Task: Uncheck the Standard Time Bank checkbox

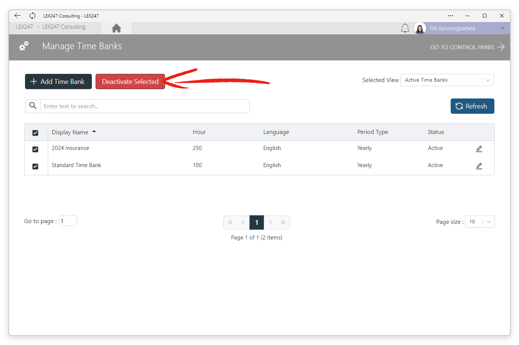Action: [x=35, y=166]
